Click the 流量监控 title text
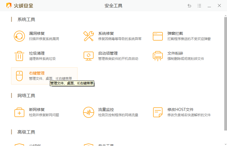 tap(106, 110)
